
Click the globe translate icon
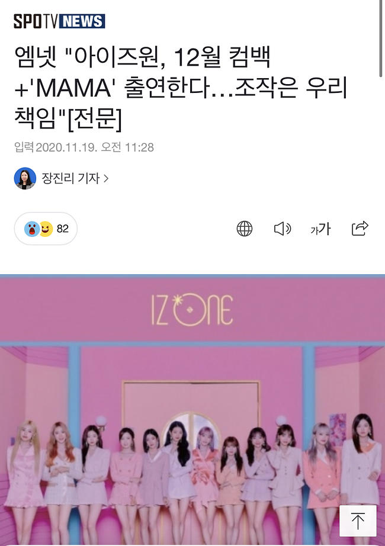click(x=245, y=229)
